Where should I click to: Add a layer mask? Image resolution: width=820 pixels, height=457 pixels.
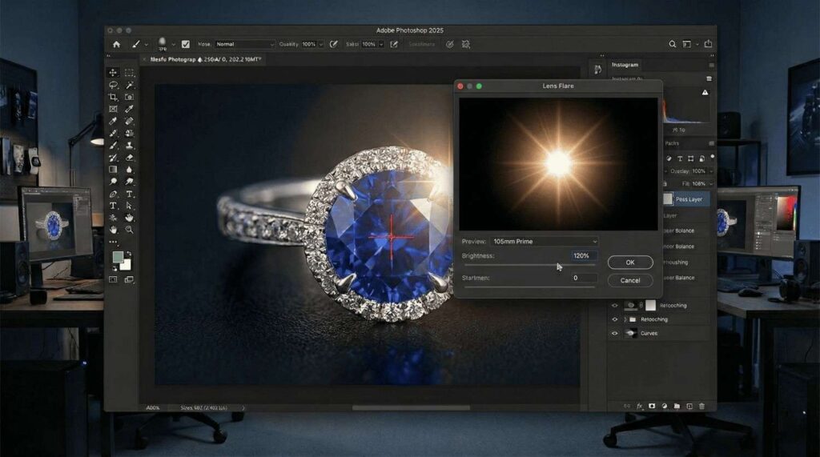652,406
